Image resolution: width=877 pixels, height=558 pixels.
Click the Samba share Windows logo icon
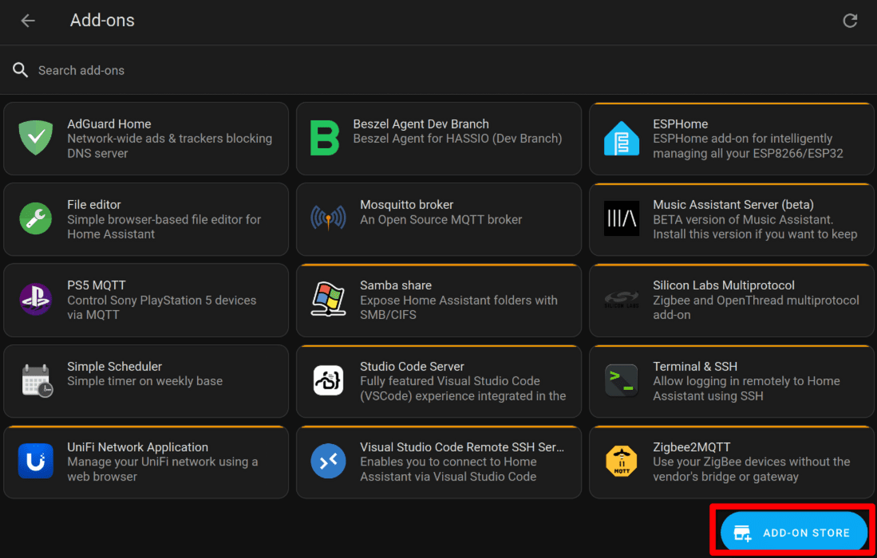click(329, 300)
